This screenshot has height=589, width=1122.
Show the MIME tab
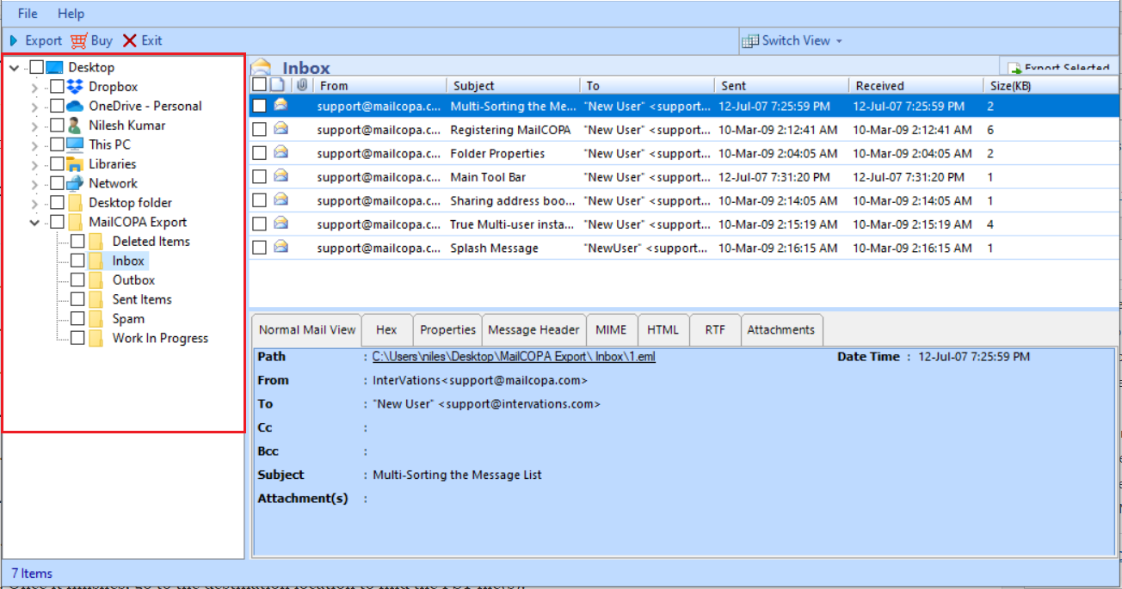point(612,329)
